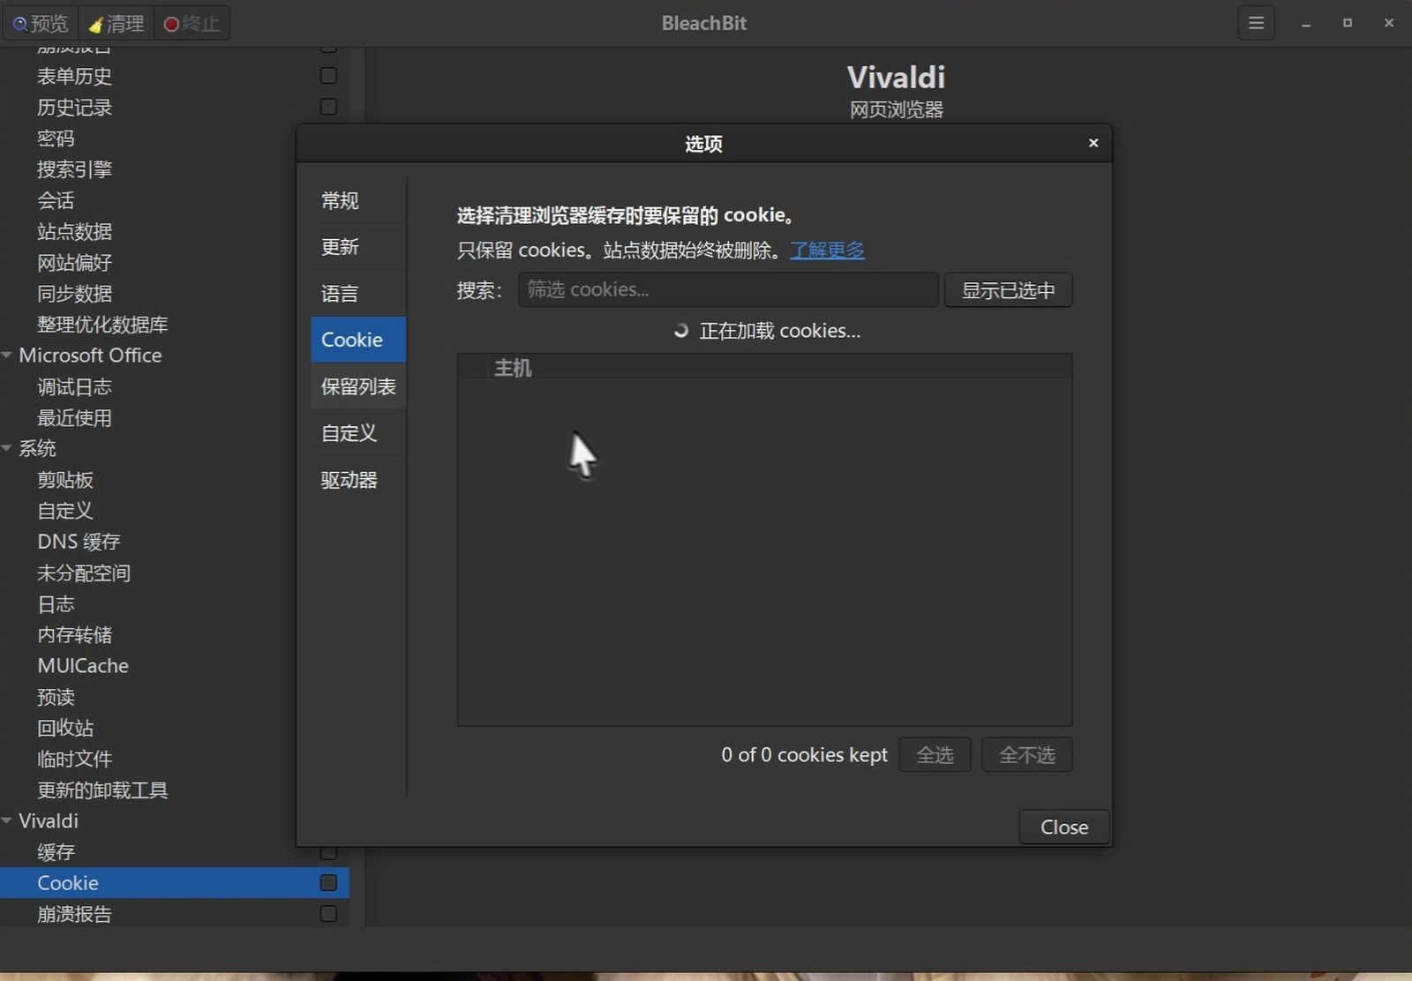
Task: Select 内存转储 tree item
Action: tap(74, 634)
